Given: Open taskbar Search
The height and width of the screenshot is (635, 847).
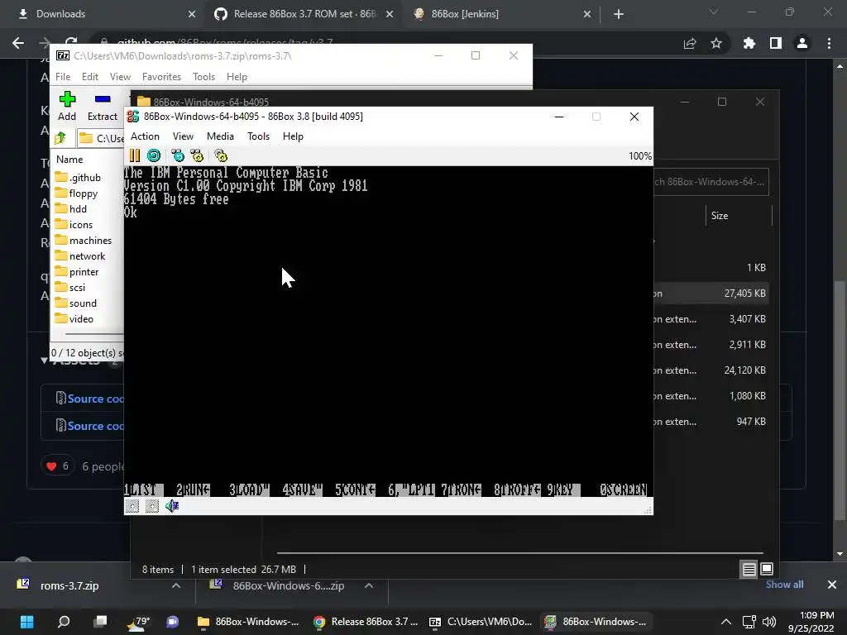Looking at the screenshot, I should click(x=64, y=622).
